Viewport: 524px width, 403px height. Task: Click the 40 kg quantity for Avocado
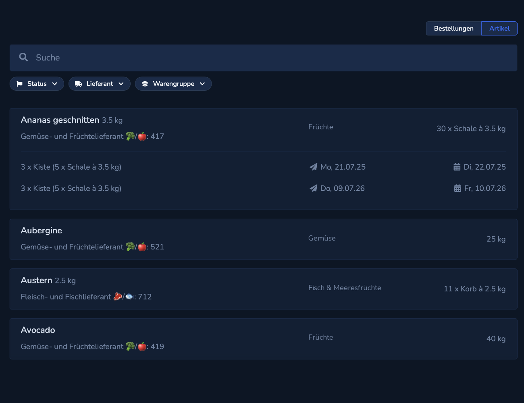tap(496, 339)
